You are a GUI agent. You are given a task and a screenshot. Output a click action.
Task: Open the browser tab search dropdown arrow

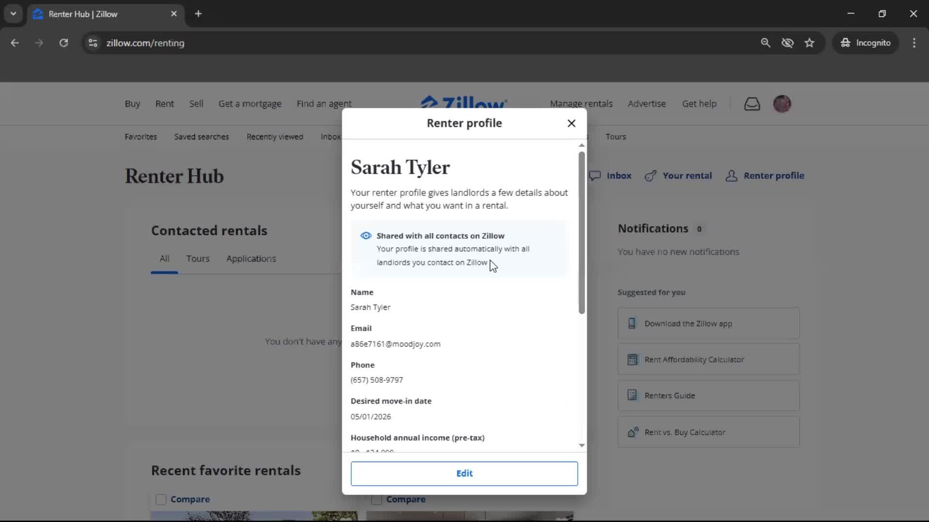click(14, 14)
